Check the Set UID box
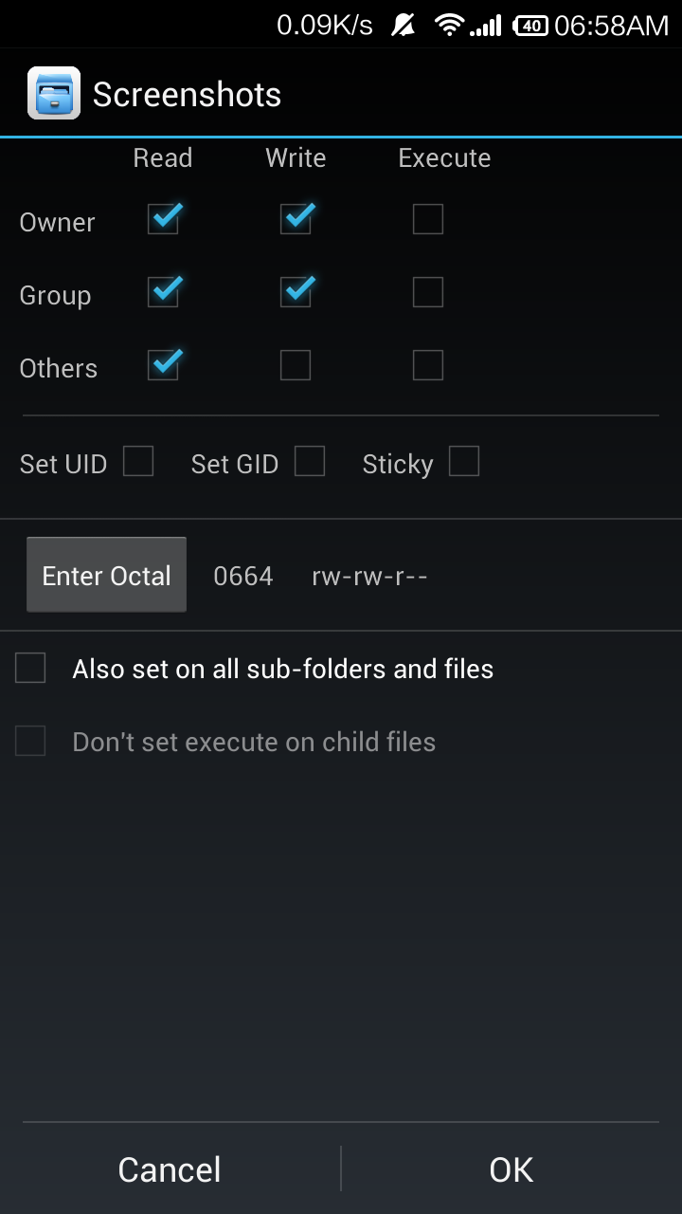 tap(138, 461)
